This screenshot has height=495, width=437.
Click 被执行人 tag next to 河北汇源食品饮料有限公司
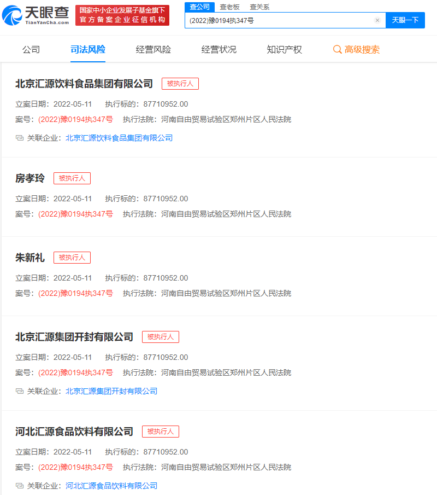[161, 432]
